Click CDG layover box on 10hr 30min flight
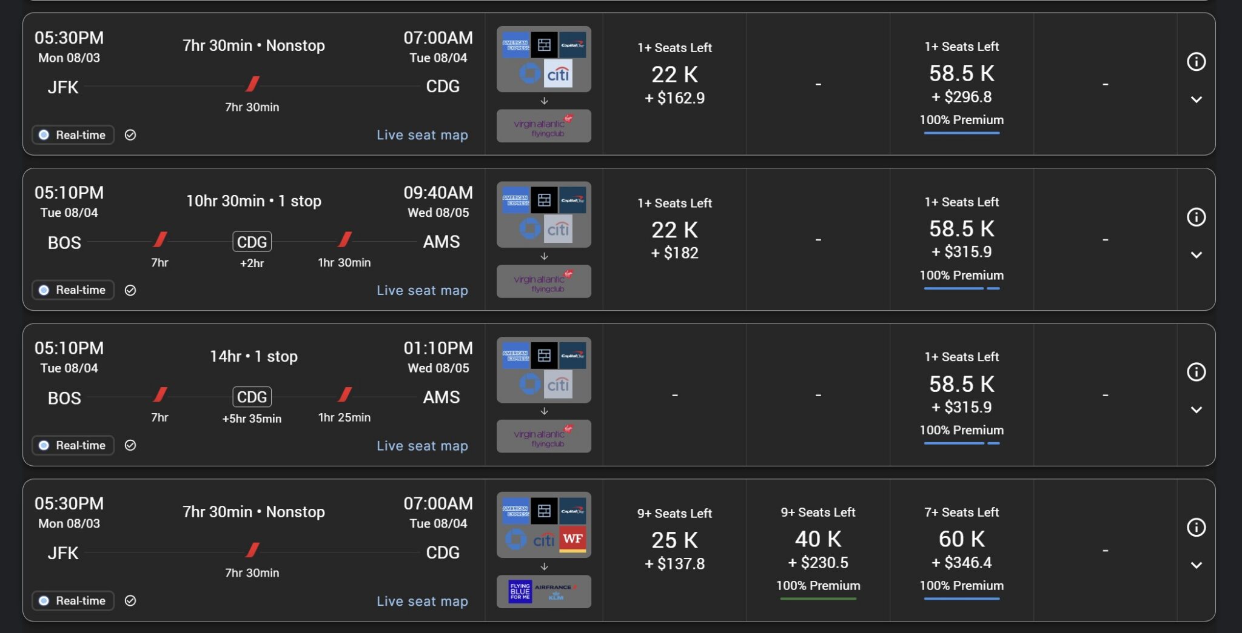 252,242
